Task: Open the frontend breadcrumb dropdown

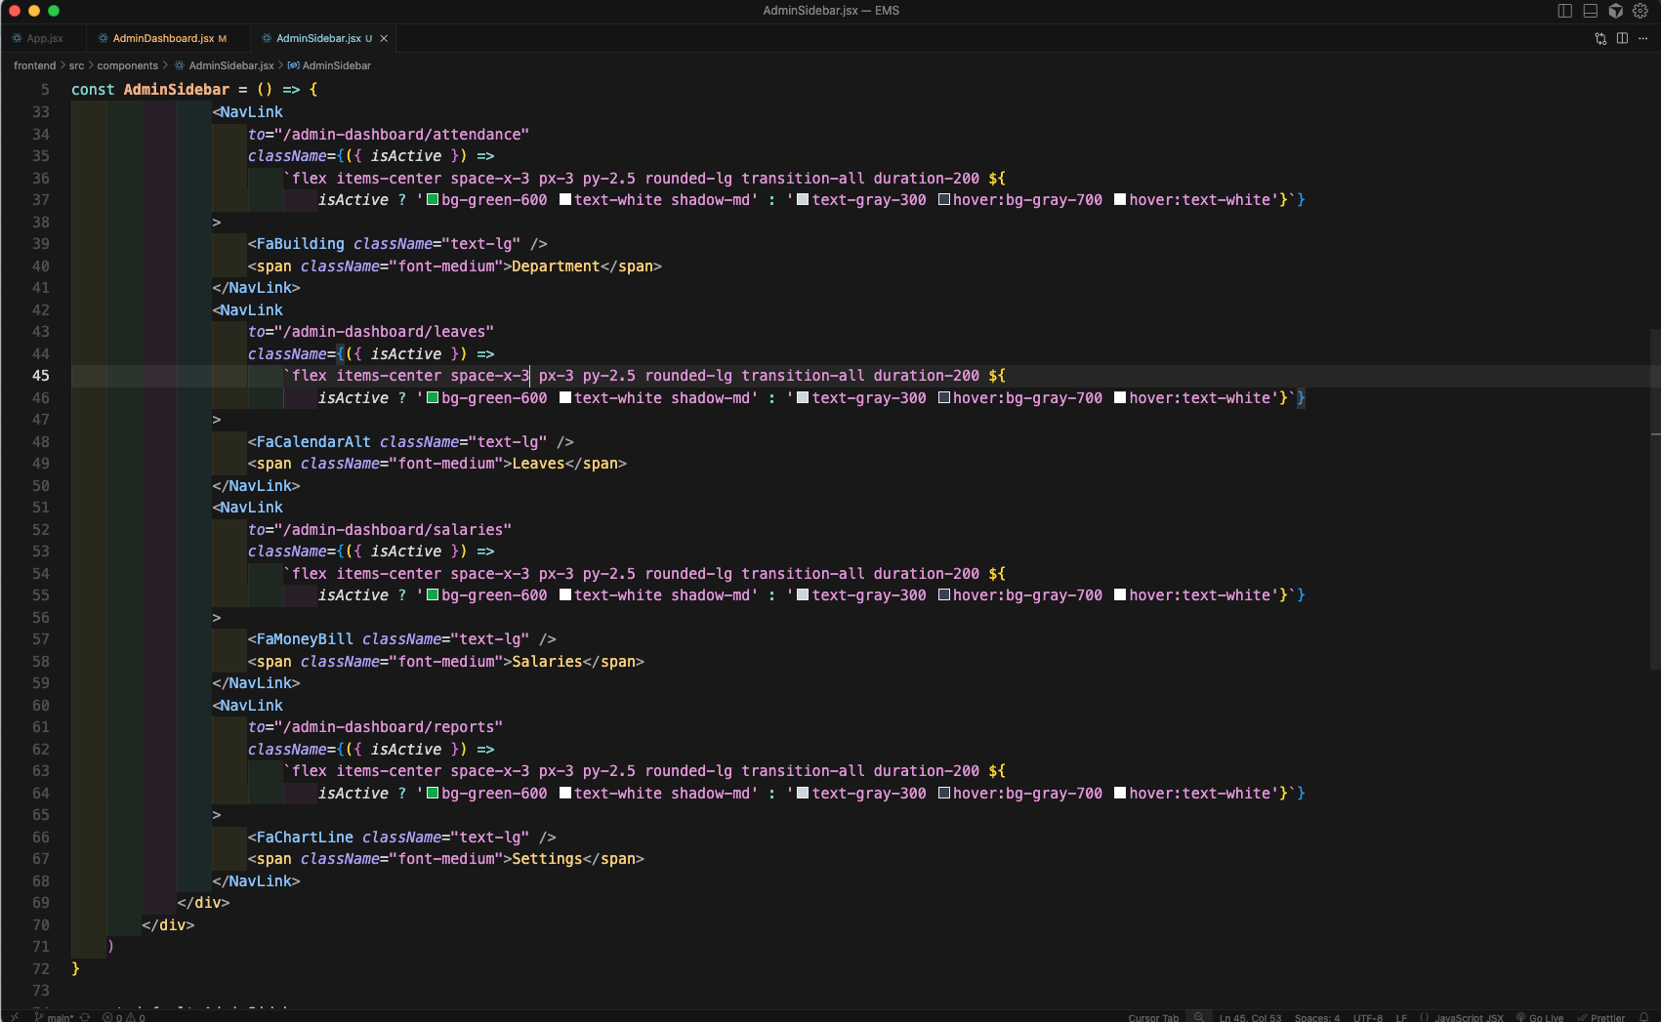Action: 35,65
